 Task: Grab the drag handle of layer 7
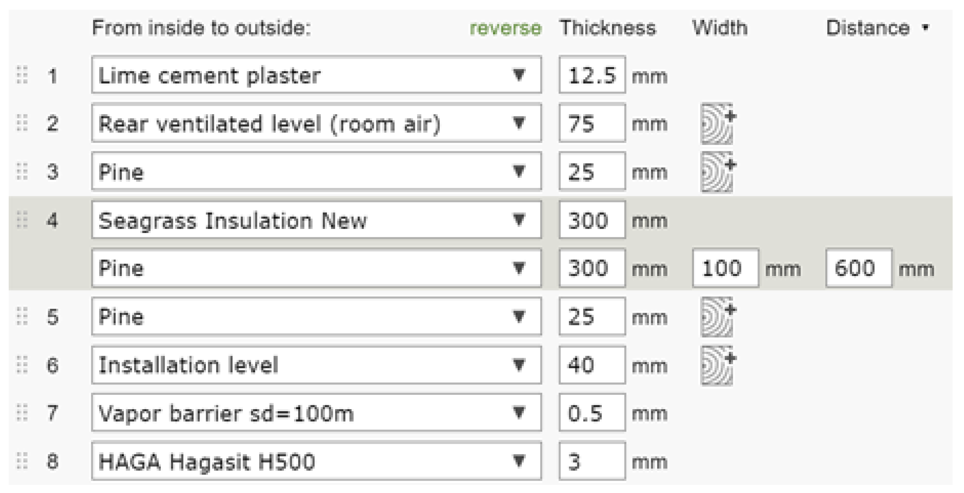point(22,413)
